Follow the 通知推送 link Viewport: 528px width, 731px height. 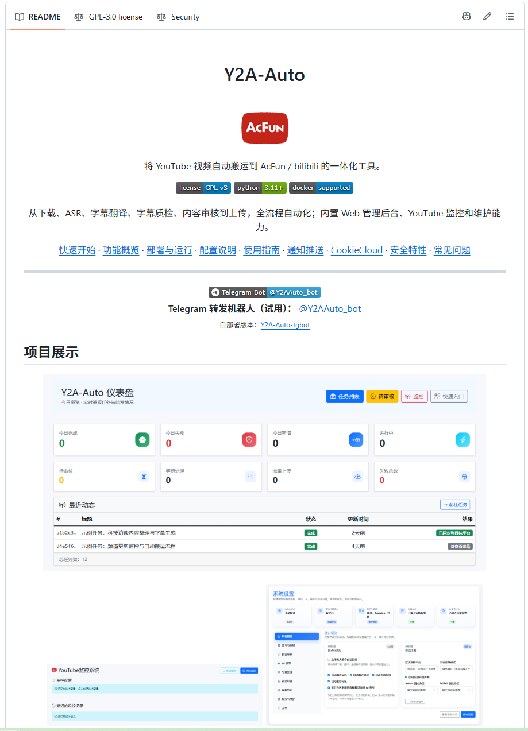click(306, 250)
